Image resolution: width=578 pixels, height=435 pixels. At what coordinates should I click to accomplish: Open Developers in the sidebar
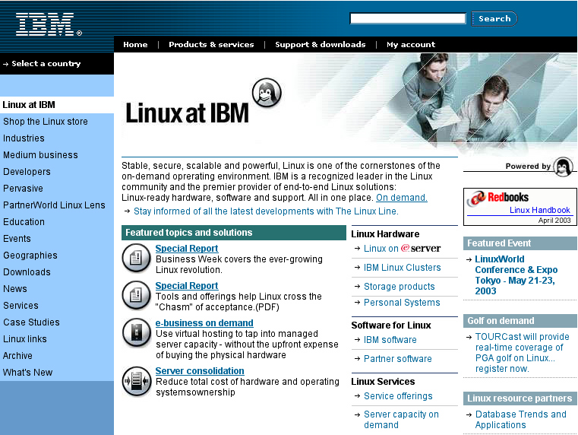click(27, 172)
